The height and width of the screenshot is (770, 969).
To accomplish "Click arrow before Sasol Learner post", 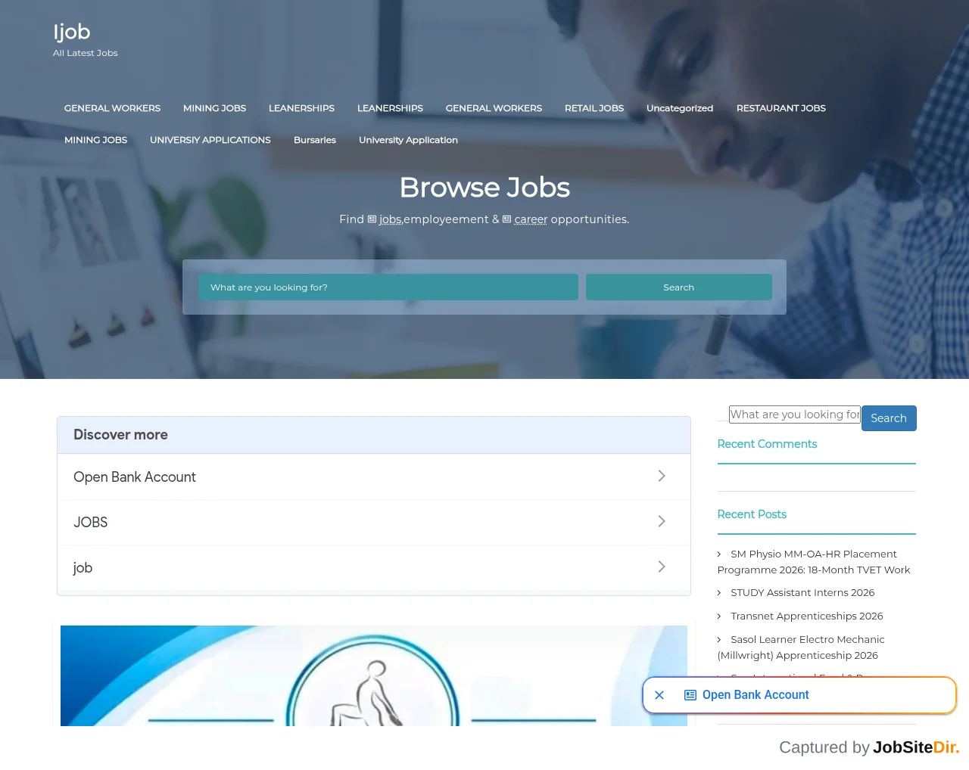I will 719,640.
